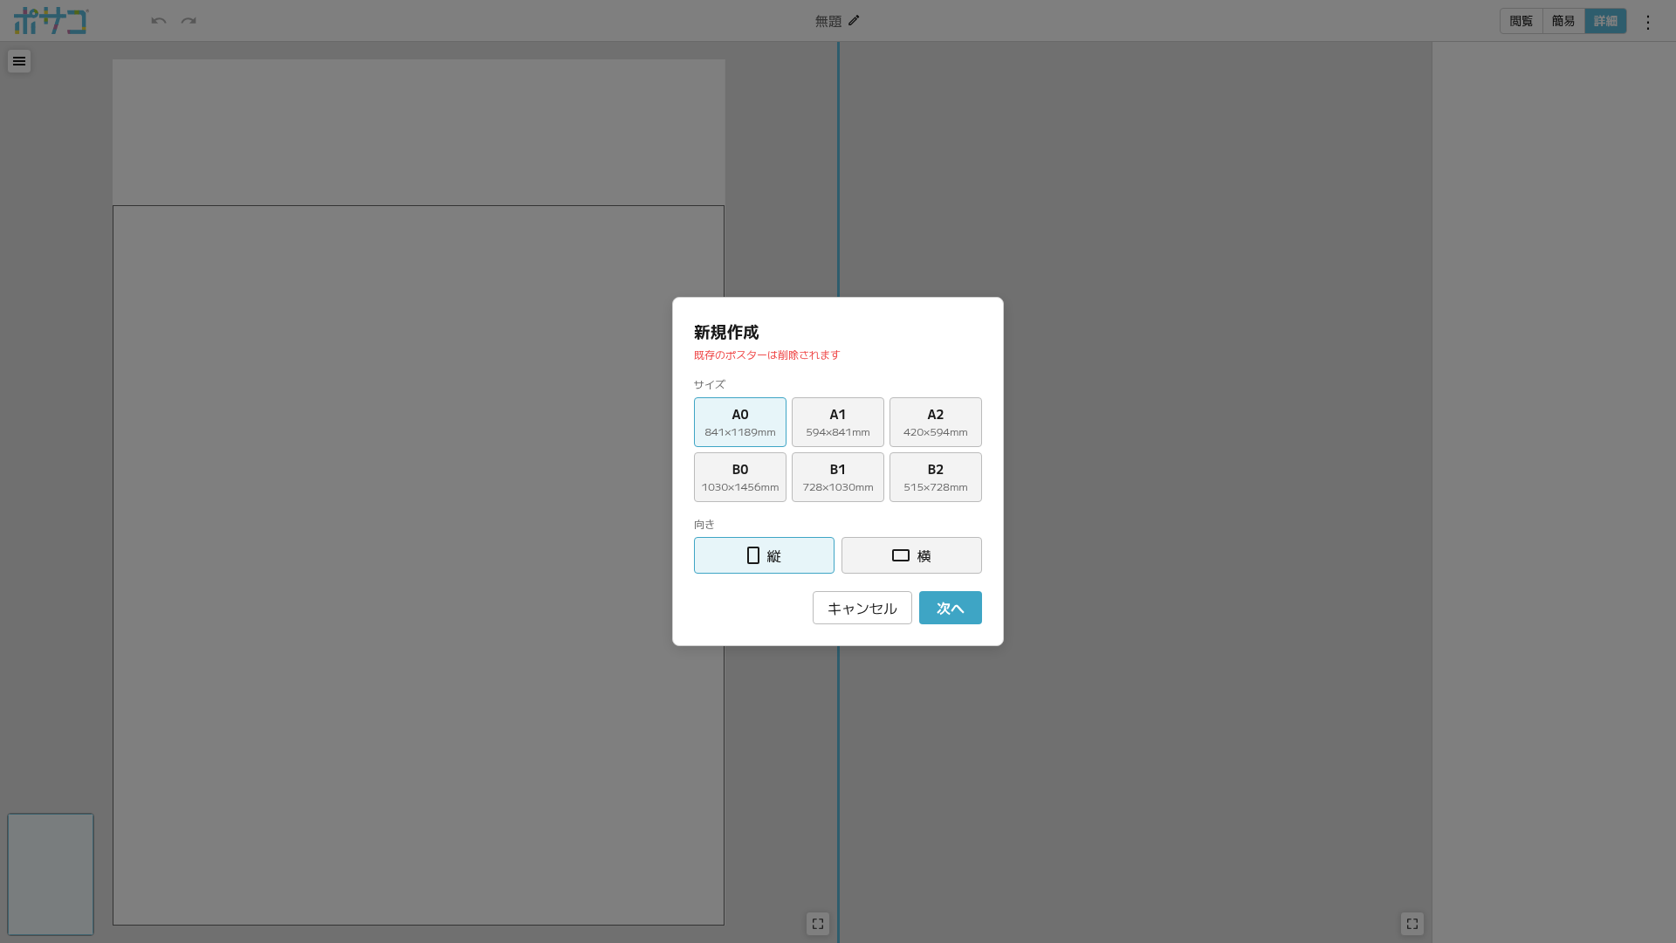This screenshot has height=943, width=1676.
Task: Select B1 728×1030mm size
Action: (x=838, y=478)
